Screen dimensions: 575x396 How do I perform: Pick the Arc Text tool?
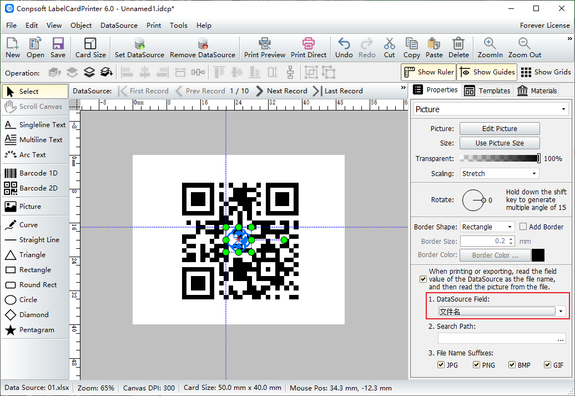[35, 154]
